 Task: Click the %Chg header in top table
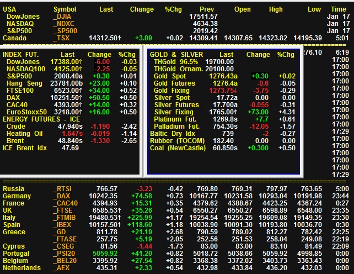click(x=173, y=9)
